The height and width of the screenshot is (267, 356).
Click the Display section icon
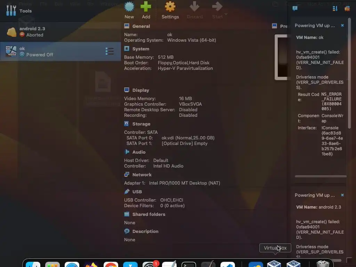point(127,90)
